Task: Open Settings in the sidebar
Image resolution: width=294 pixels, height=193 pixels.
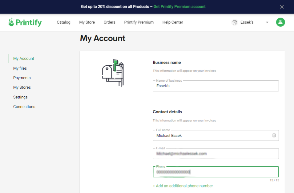Action: [20, 97]
